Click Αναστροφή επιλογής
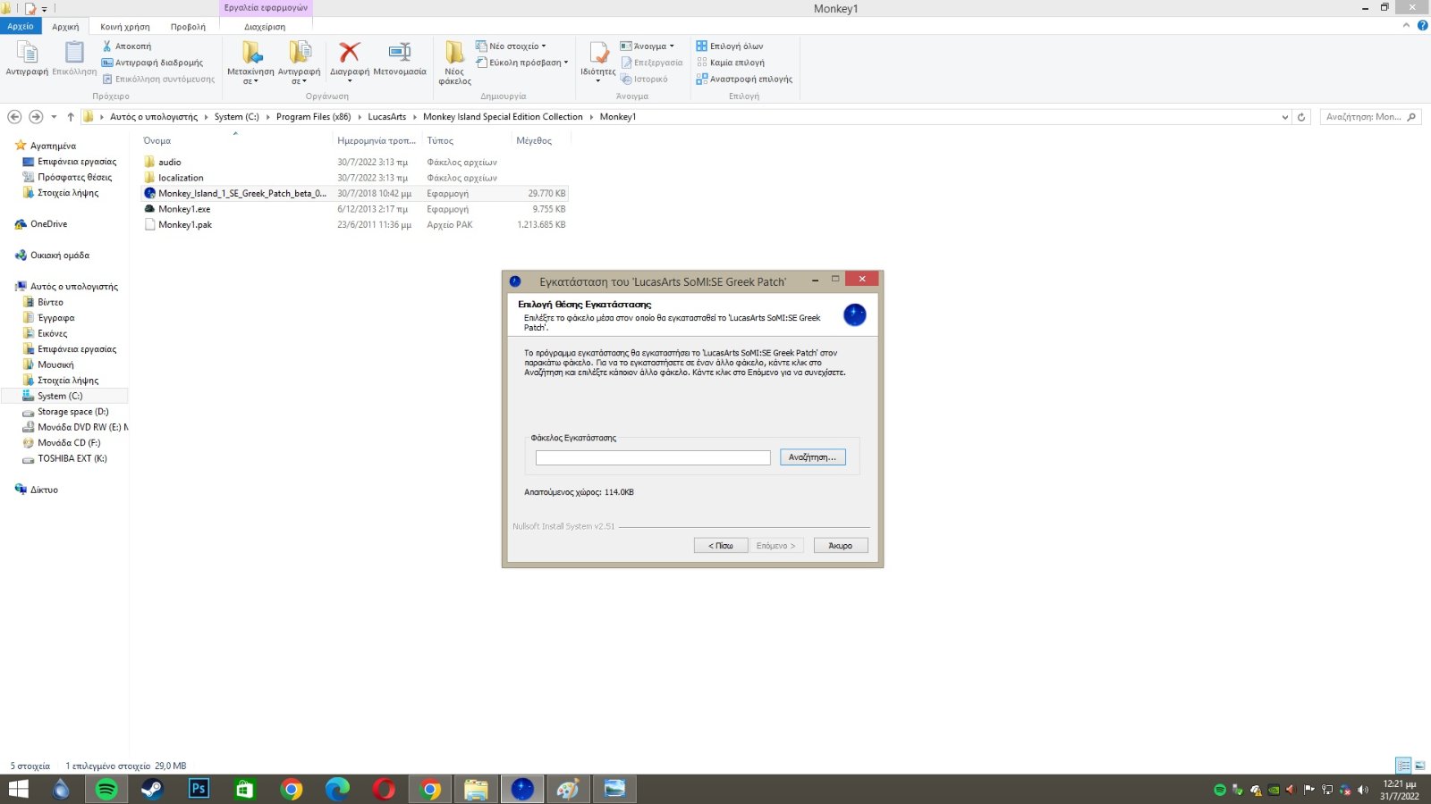 click(x=744, y=79)
